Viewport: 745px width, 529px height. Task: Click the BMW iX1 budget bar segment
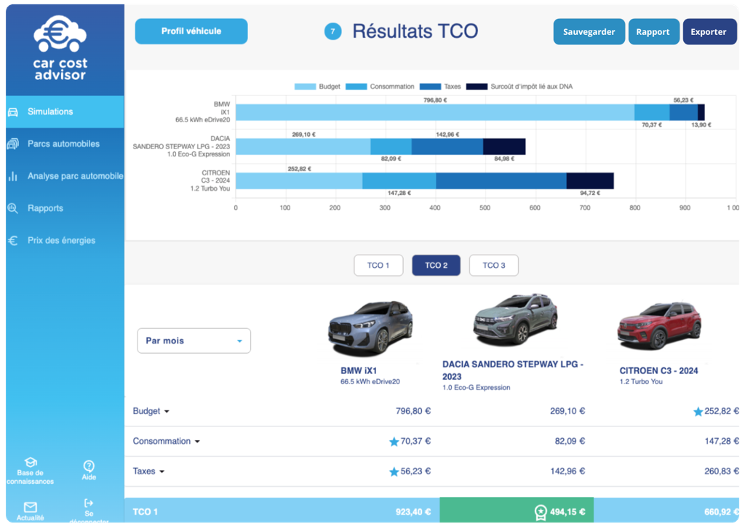coord(435,112)
